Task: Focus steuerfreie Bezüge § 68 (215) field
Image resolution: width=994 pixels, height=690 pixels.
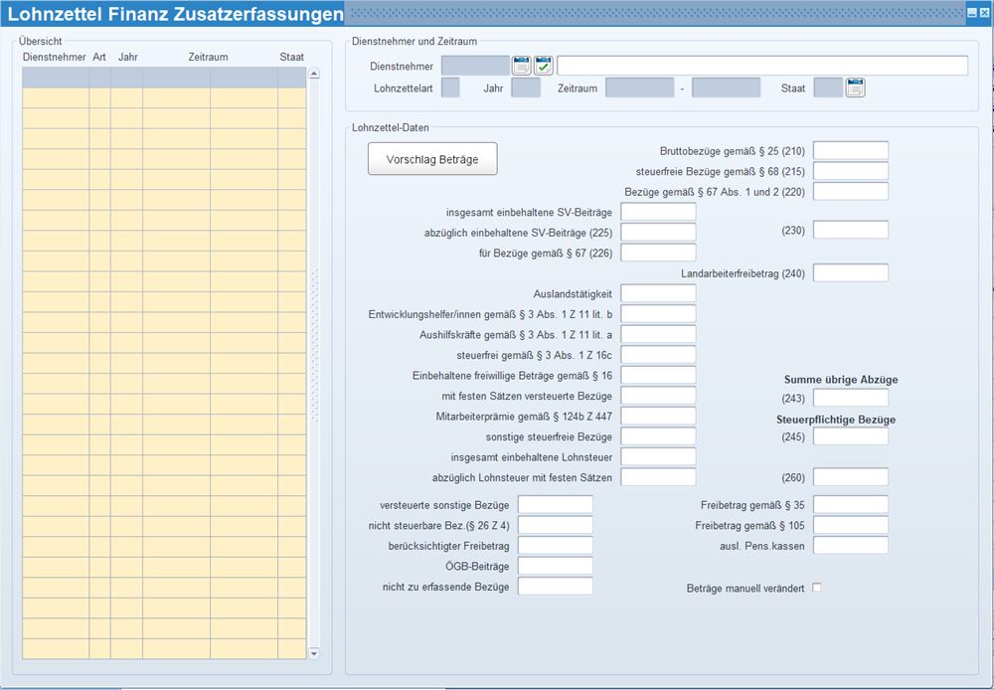Action: (x=851, y=171)
